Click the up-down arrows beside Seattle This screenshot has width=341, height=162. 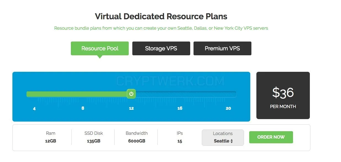232,141
